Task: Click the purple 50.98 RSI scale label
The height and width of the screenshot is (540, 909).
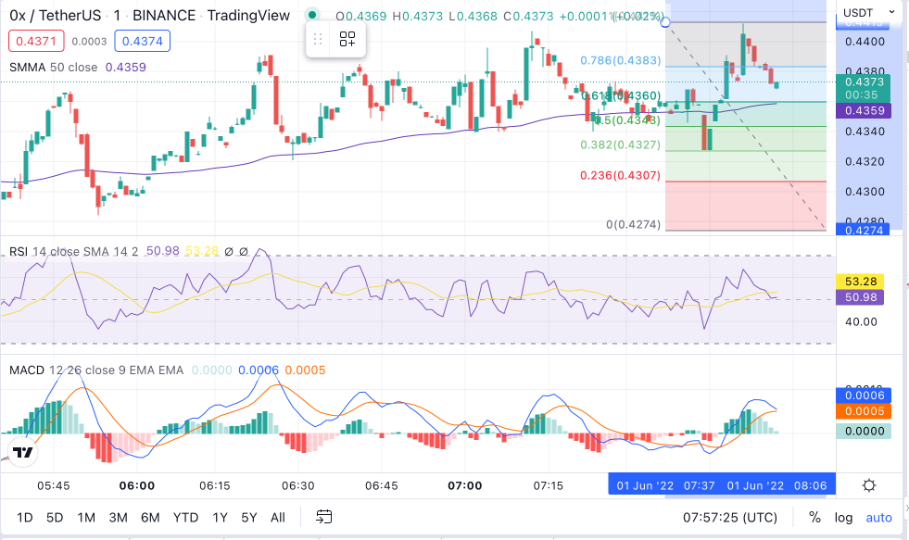Action: (860, 297)
